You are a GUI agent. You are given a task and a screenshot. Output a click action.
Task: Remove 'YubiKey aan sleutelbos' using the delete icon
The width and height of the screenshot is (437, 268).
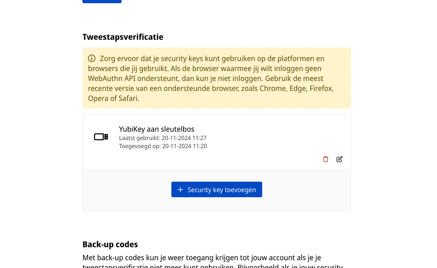pos(325,159)
